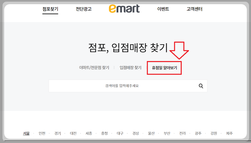Choose the 광주 region
This screenshot has height=143, width=251.
(198, 133)
